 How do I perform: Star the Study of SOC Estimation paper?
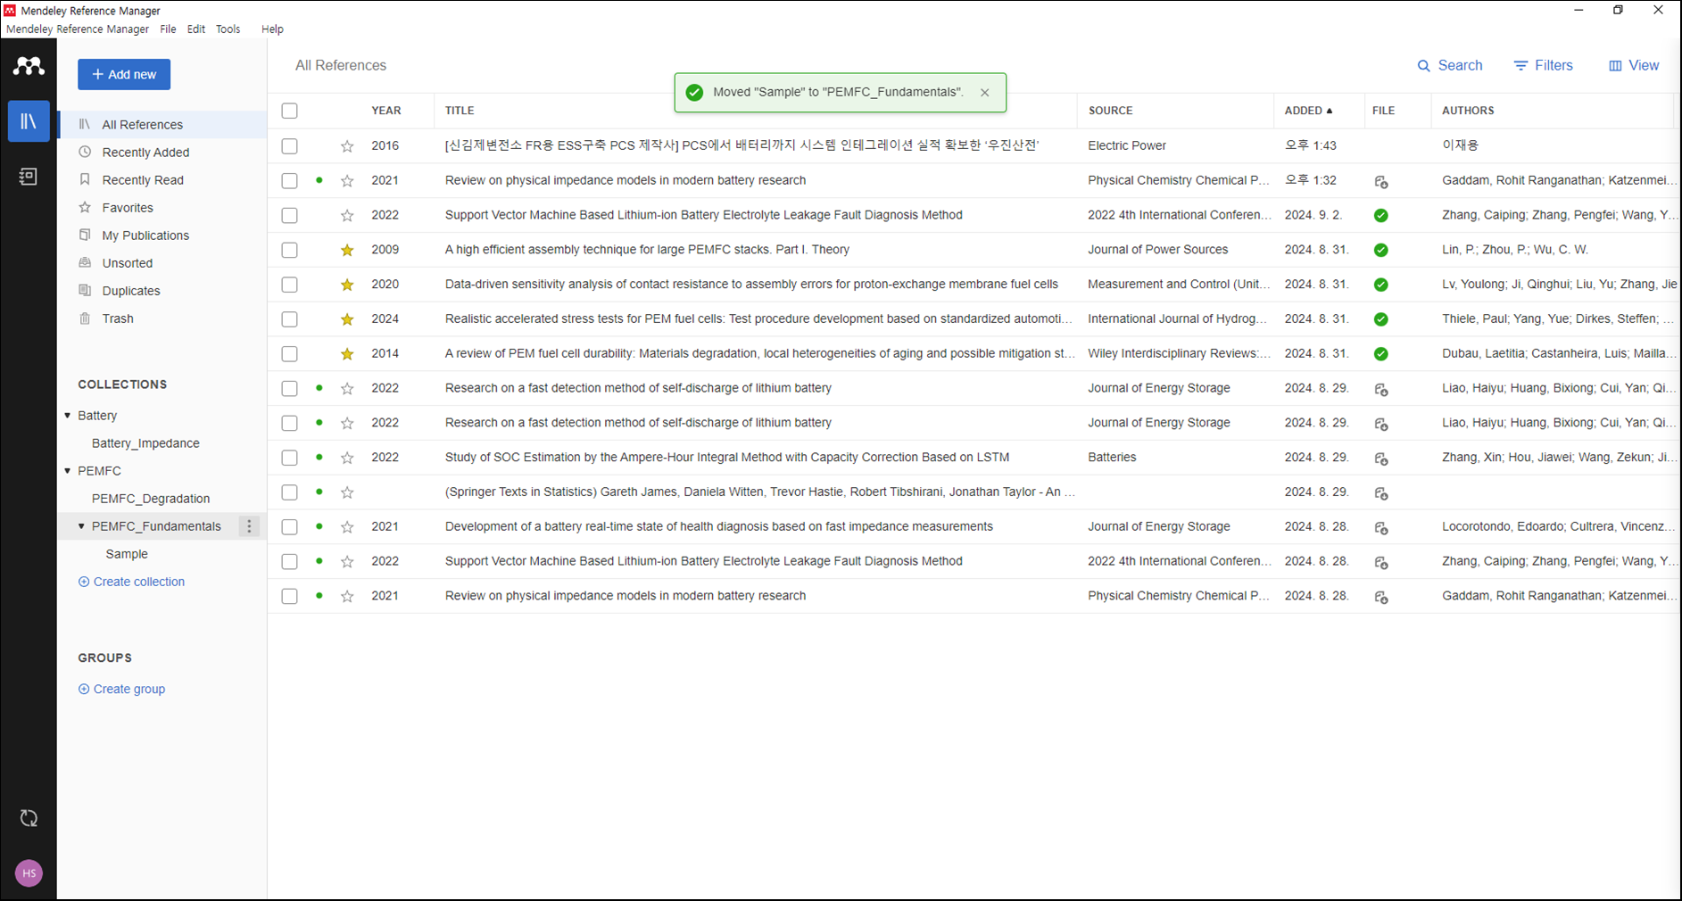347,459
